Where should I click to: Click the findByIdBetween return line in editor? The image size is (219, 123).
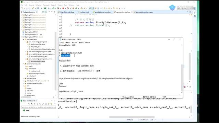pyautogui.click(x=101, y=23)
